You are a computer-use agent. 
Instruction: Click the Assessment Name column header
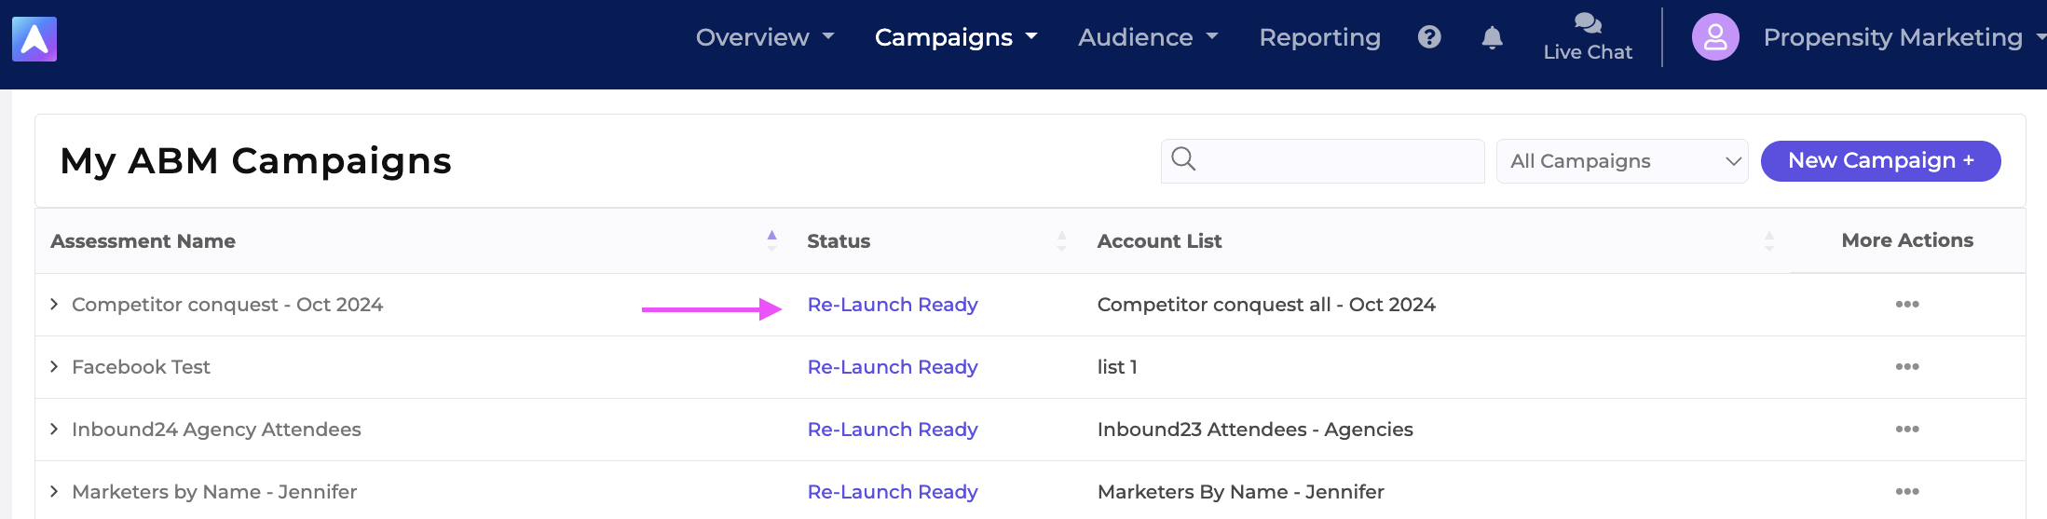coord(143,241)
